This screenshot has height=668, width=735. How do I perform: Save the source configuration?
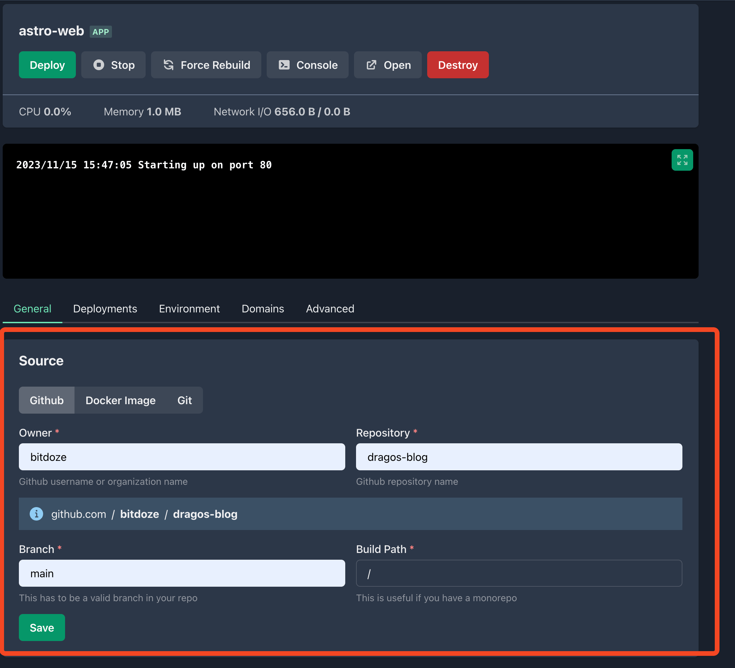(41, 628)
